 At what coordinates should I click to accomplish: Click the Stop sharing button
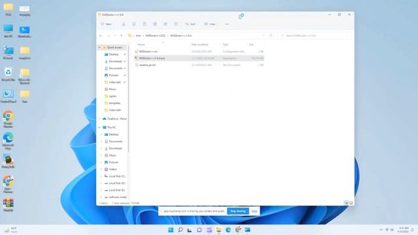point(238,211)
